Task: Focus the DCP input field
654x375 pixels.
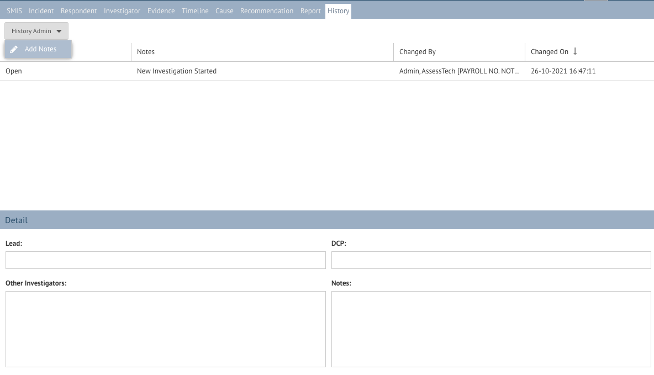Action: [492, 260]
